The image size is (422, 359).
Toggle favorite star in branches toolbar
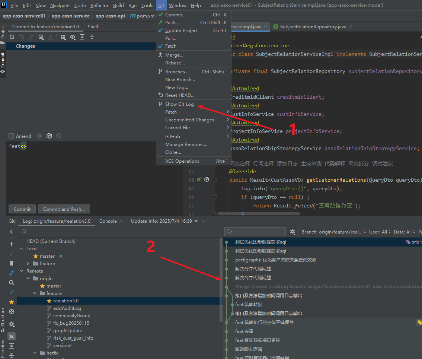(12, 302)
